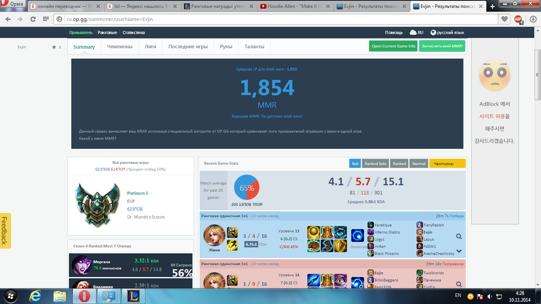Switch to the онлайн переводчик browser tab

[65, 6]
